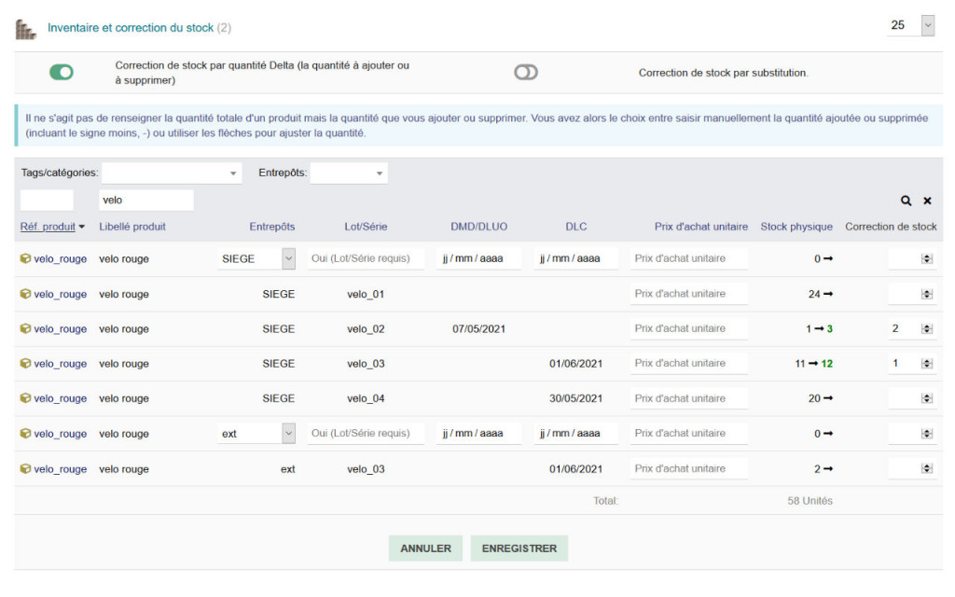
Task: Open the Tags/catégories dropdown
Action: click(x=172, y=173)
